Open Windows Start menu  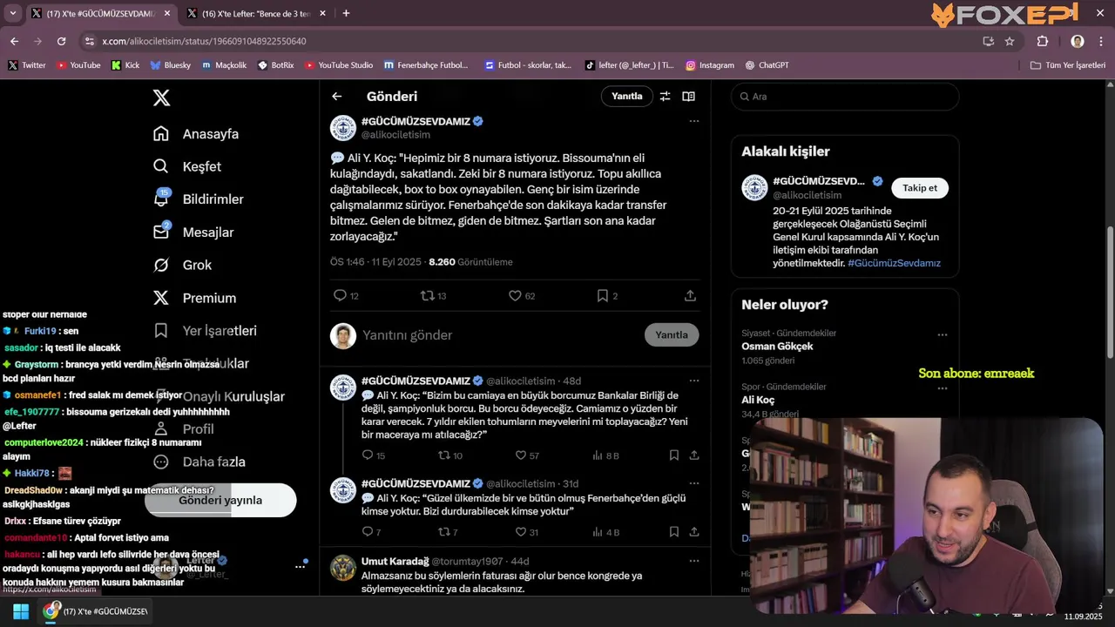21,611
